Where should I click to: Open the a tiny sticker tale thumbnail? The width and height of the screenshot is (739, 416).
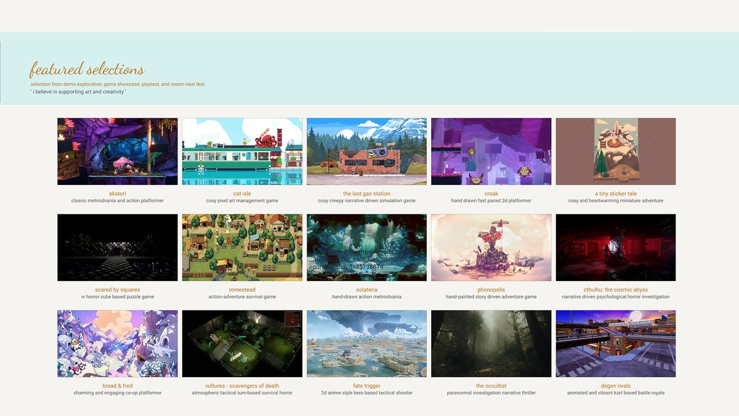coord(616,152)
